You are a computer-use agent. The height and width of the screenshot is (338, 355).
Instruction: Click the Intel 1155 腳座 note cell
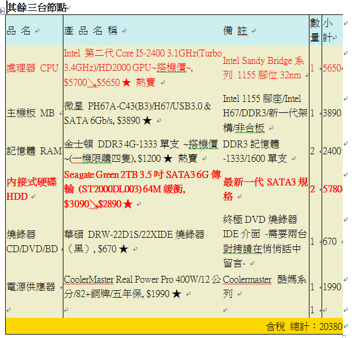[x=265, y=113]
